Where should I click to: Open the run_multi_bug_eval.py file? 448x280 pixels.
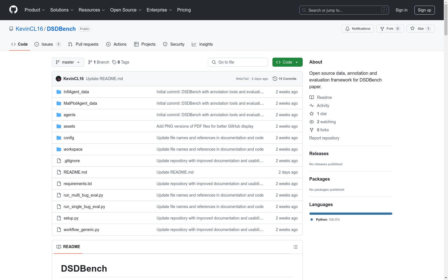tap(83, 195)
